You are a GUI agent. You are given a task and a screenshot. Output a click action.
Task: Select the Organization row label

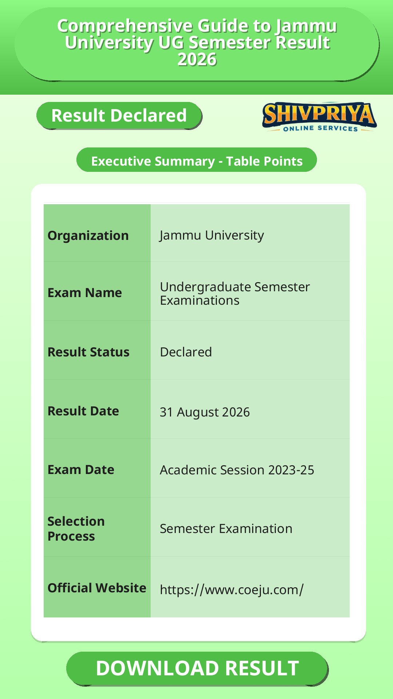pyautogui.click(x=88, y=236)
